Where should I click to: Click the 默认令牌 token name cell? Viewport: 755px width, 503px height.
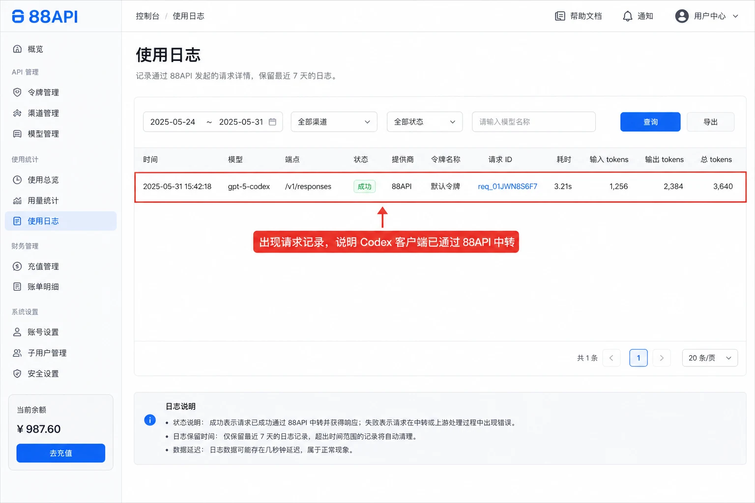click(x=445, y=187)
